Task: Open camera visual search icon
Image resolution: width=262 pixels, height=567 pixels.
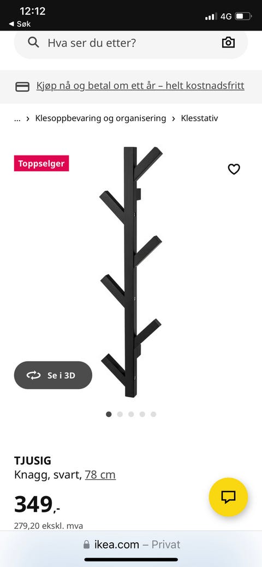Action: point(228,43)
